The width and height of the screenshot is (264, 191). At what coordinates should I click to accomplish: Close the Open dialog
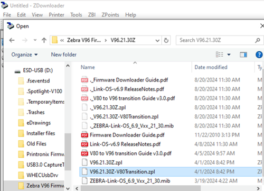point(262,26)
